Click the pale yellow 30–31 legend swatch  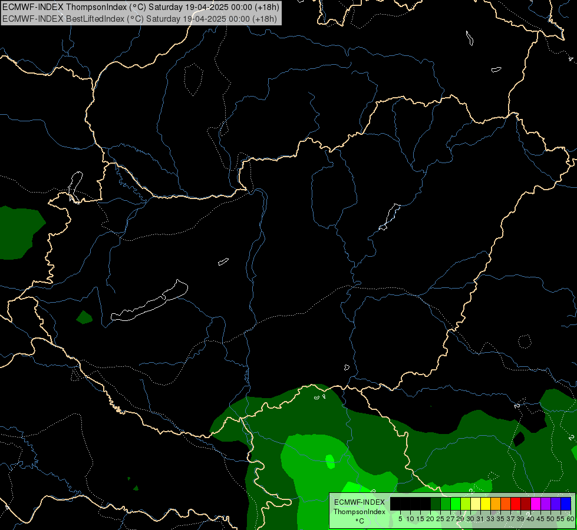click(x=476, y=503)
